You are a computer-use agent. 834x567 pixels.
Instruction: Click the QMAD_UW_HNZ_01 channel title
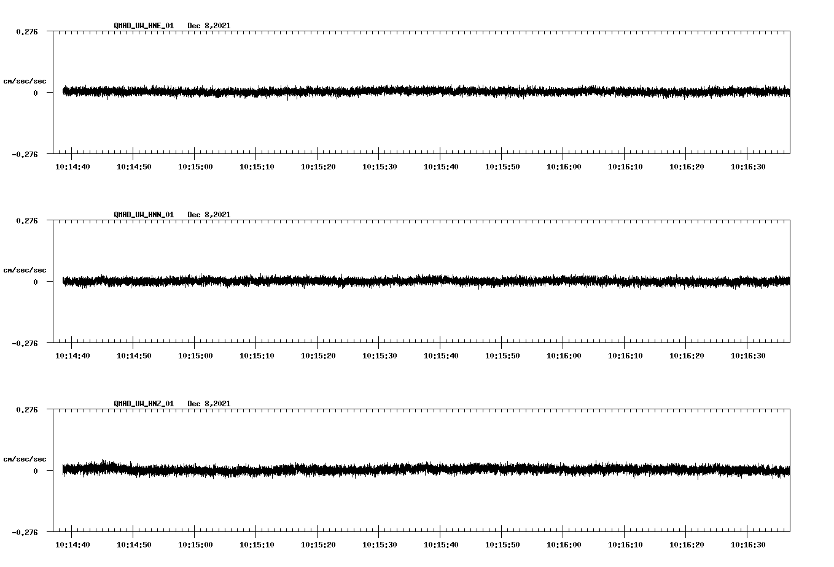click(x=144, y=404)
